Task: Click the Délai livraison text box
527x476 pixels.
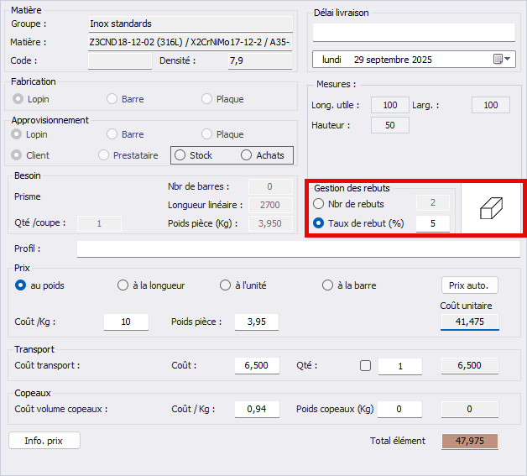Action: coord(414,33)
